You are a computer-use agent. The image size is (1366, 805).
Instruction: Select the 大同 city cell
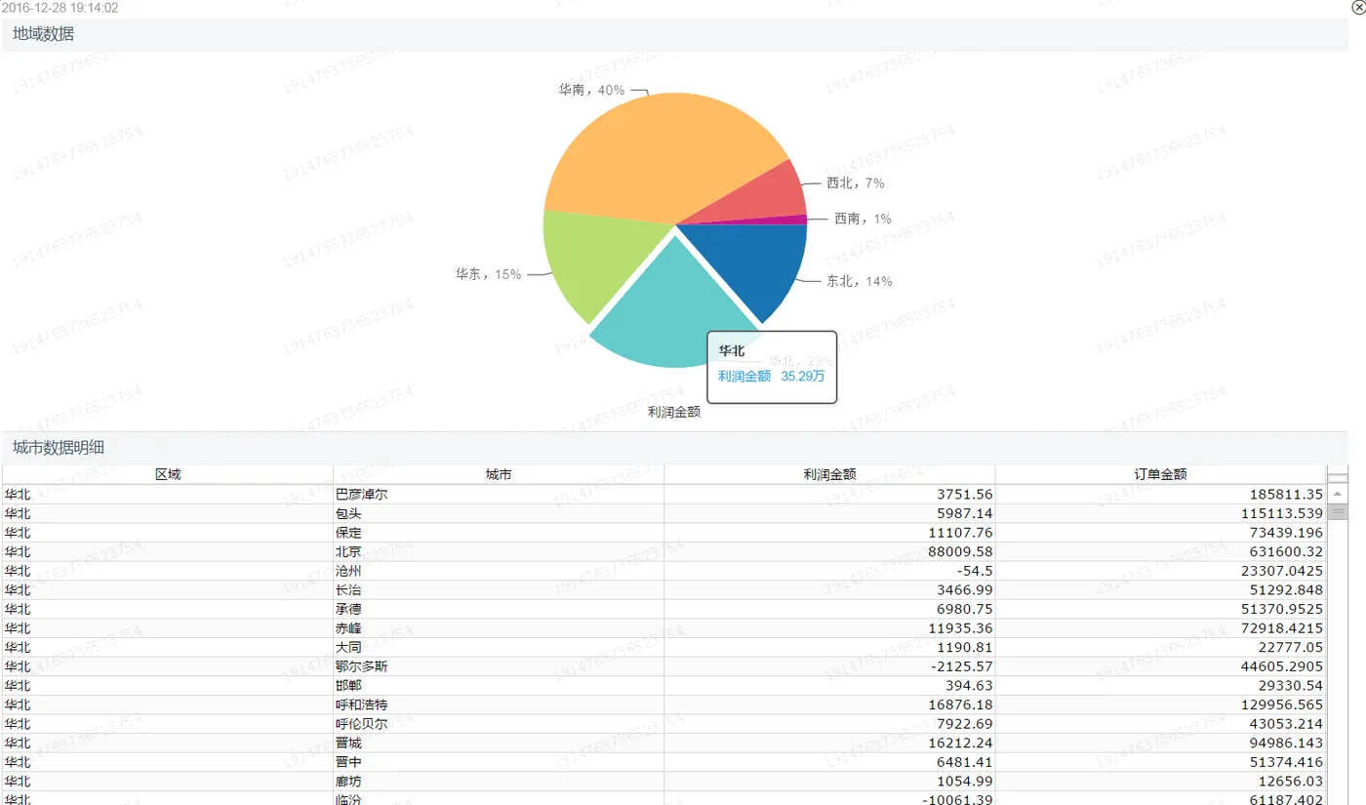(499, 647)
